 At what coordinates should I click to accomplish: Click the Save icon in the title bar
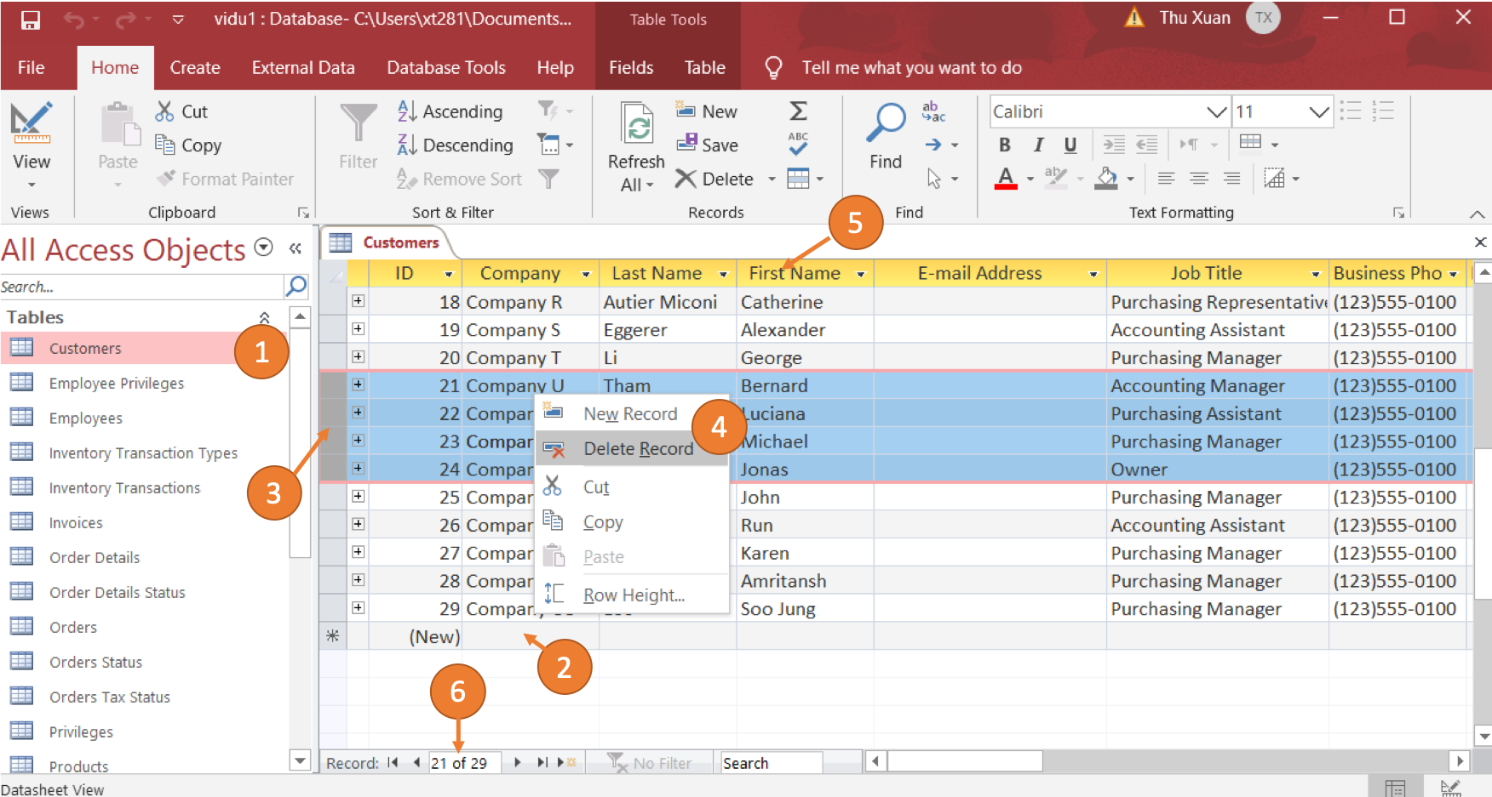pos(31,20)
